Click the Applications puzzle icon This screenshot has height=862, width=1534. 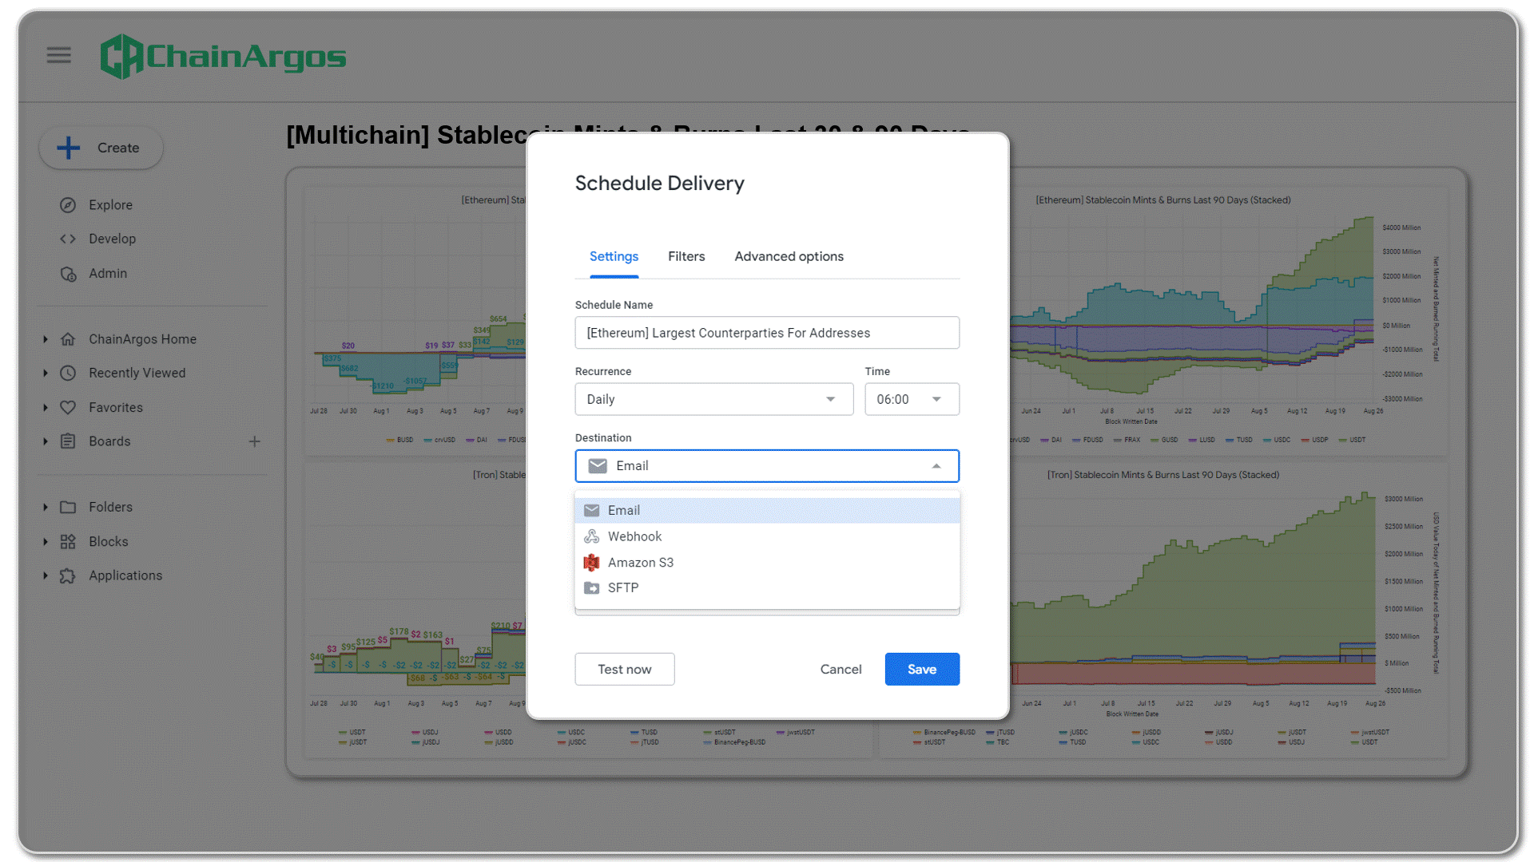click(x=68, y=575)
